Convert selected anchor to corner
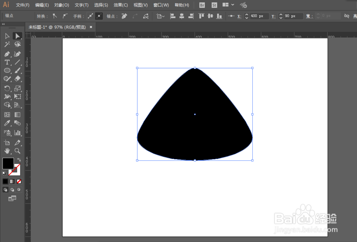357x242 pixels. coord(55,16)
